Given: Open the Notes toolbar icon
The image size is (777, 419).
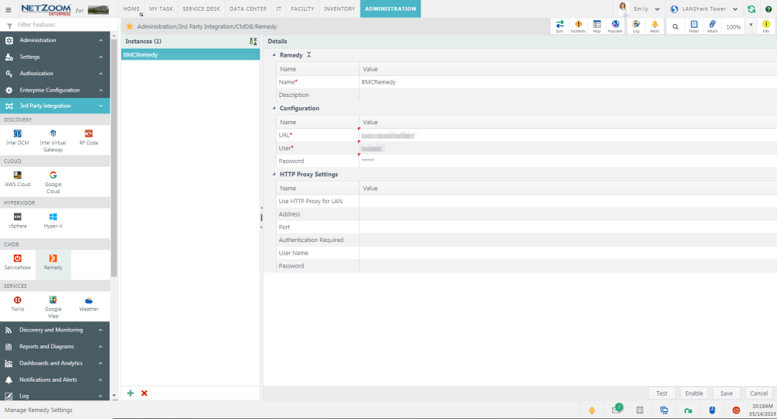Looking at the screenshot, I should coord(694,26).
